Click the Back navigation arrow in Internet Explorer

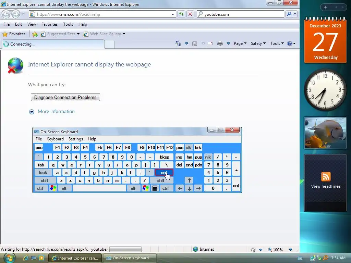point(6,14)
